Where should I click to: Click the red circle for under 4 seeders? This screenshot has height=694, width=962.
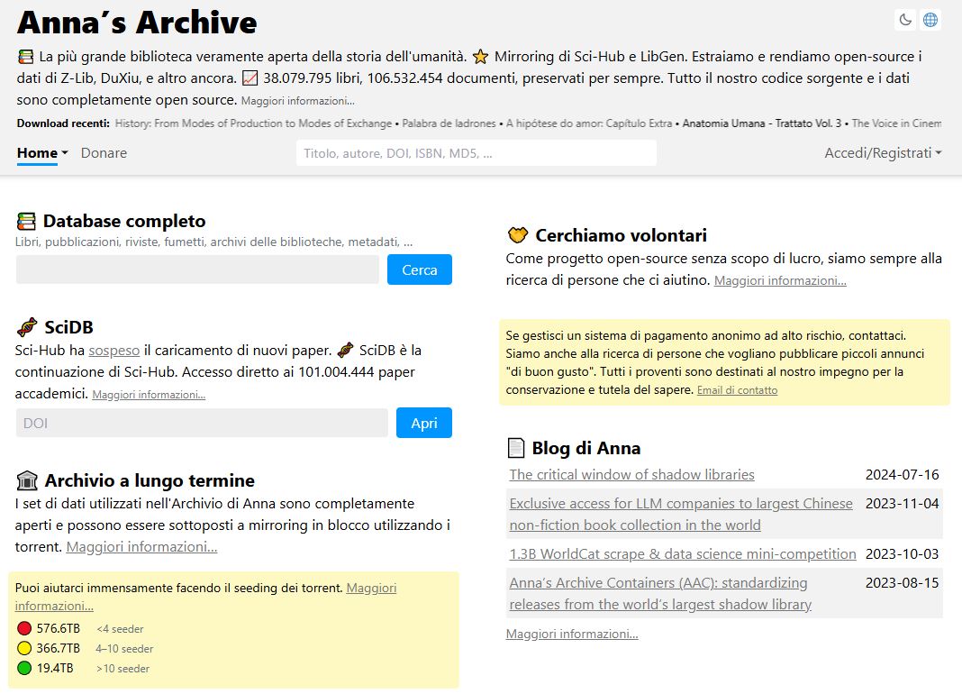pos(24,628)
